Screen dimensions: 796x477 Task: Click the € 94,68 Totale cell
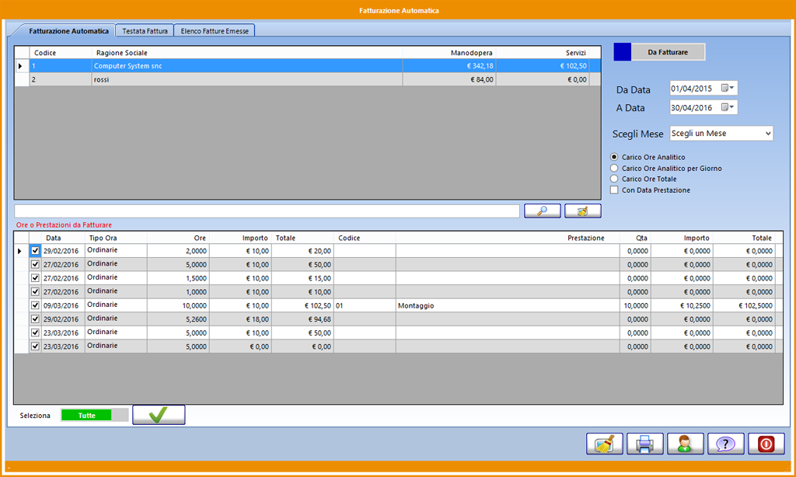(302, 319)
